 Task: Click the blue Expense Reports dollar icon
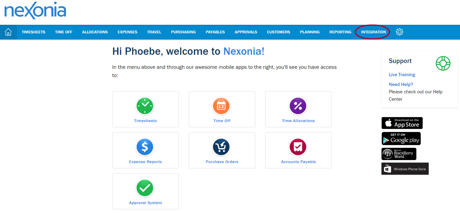pyautogui.click(x=145, y=147)
